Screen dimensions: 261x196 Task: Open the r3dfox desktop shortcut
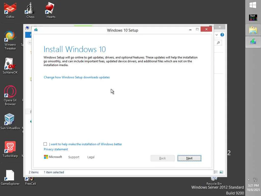[10, 10]
